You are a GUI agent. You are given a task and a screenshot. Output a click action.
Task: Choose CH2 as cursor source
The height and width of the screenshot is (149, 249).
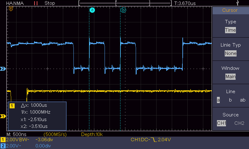click(x=239, y=123)
